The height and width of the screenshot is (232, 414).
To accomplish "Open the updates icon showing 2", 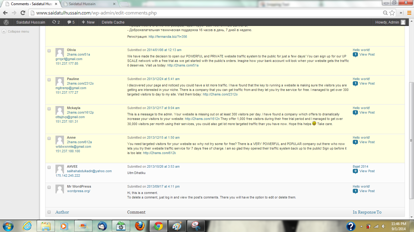I will click(56, 22).
